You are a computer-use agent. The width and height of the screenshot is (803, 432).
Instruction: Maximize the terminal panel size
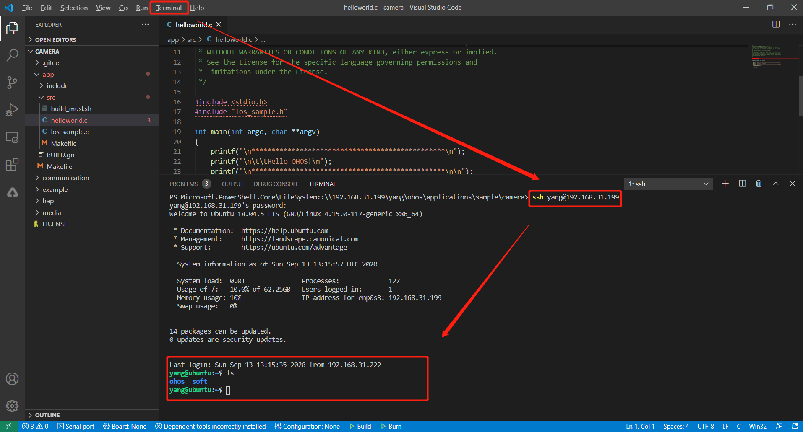coord(776,184)
